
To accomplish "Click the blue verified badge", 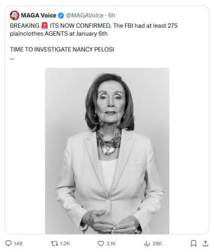I will click(61, 16).
